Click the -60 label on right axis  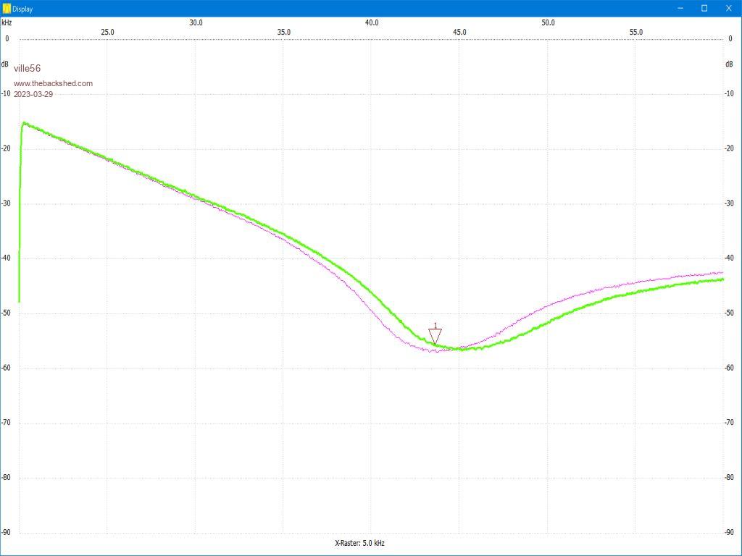730,368
